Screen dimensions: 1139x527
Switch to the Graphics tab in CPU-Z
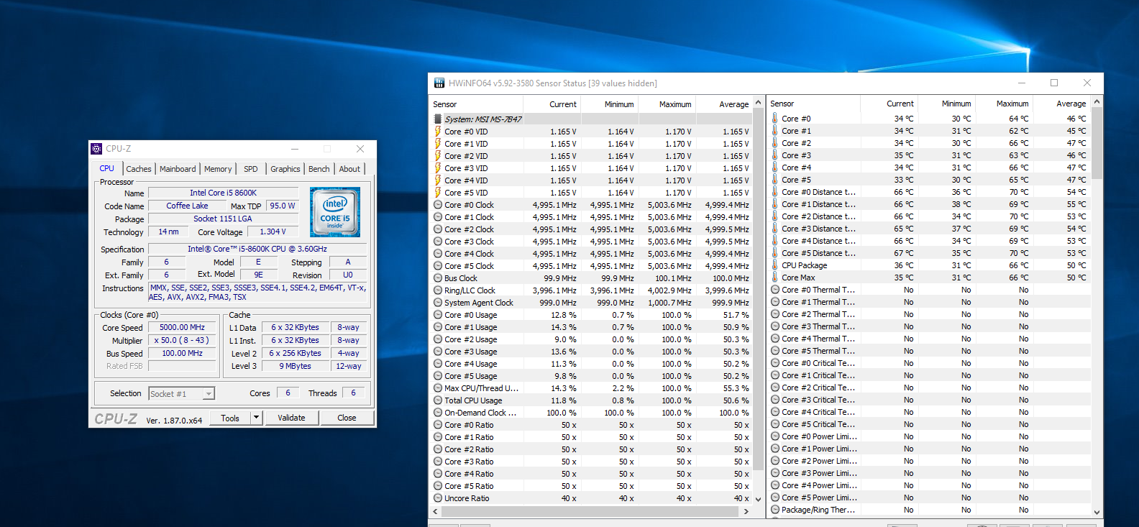tap(285, 169)
